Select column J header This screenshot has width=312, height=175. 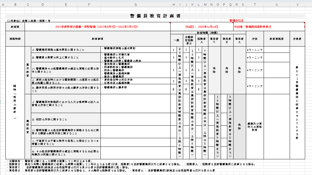(186, 5)
